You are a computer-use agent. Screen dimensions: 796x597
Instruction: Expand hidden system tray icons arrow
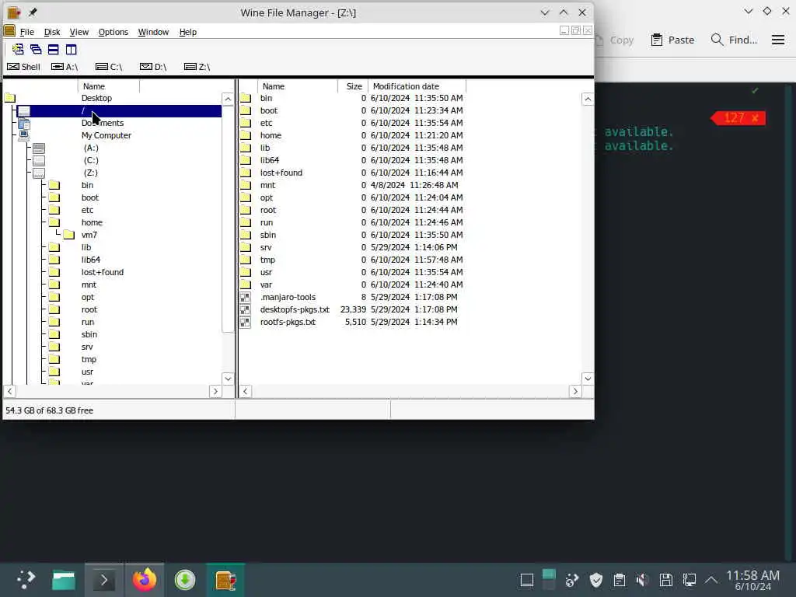point(711,580)
